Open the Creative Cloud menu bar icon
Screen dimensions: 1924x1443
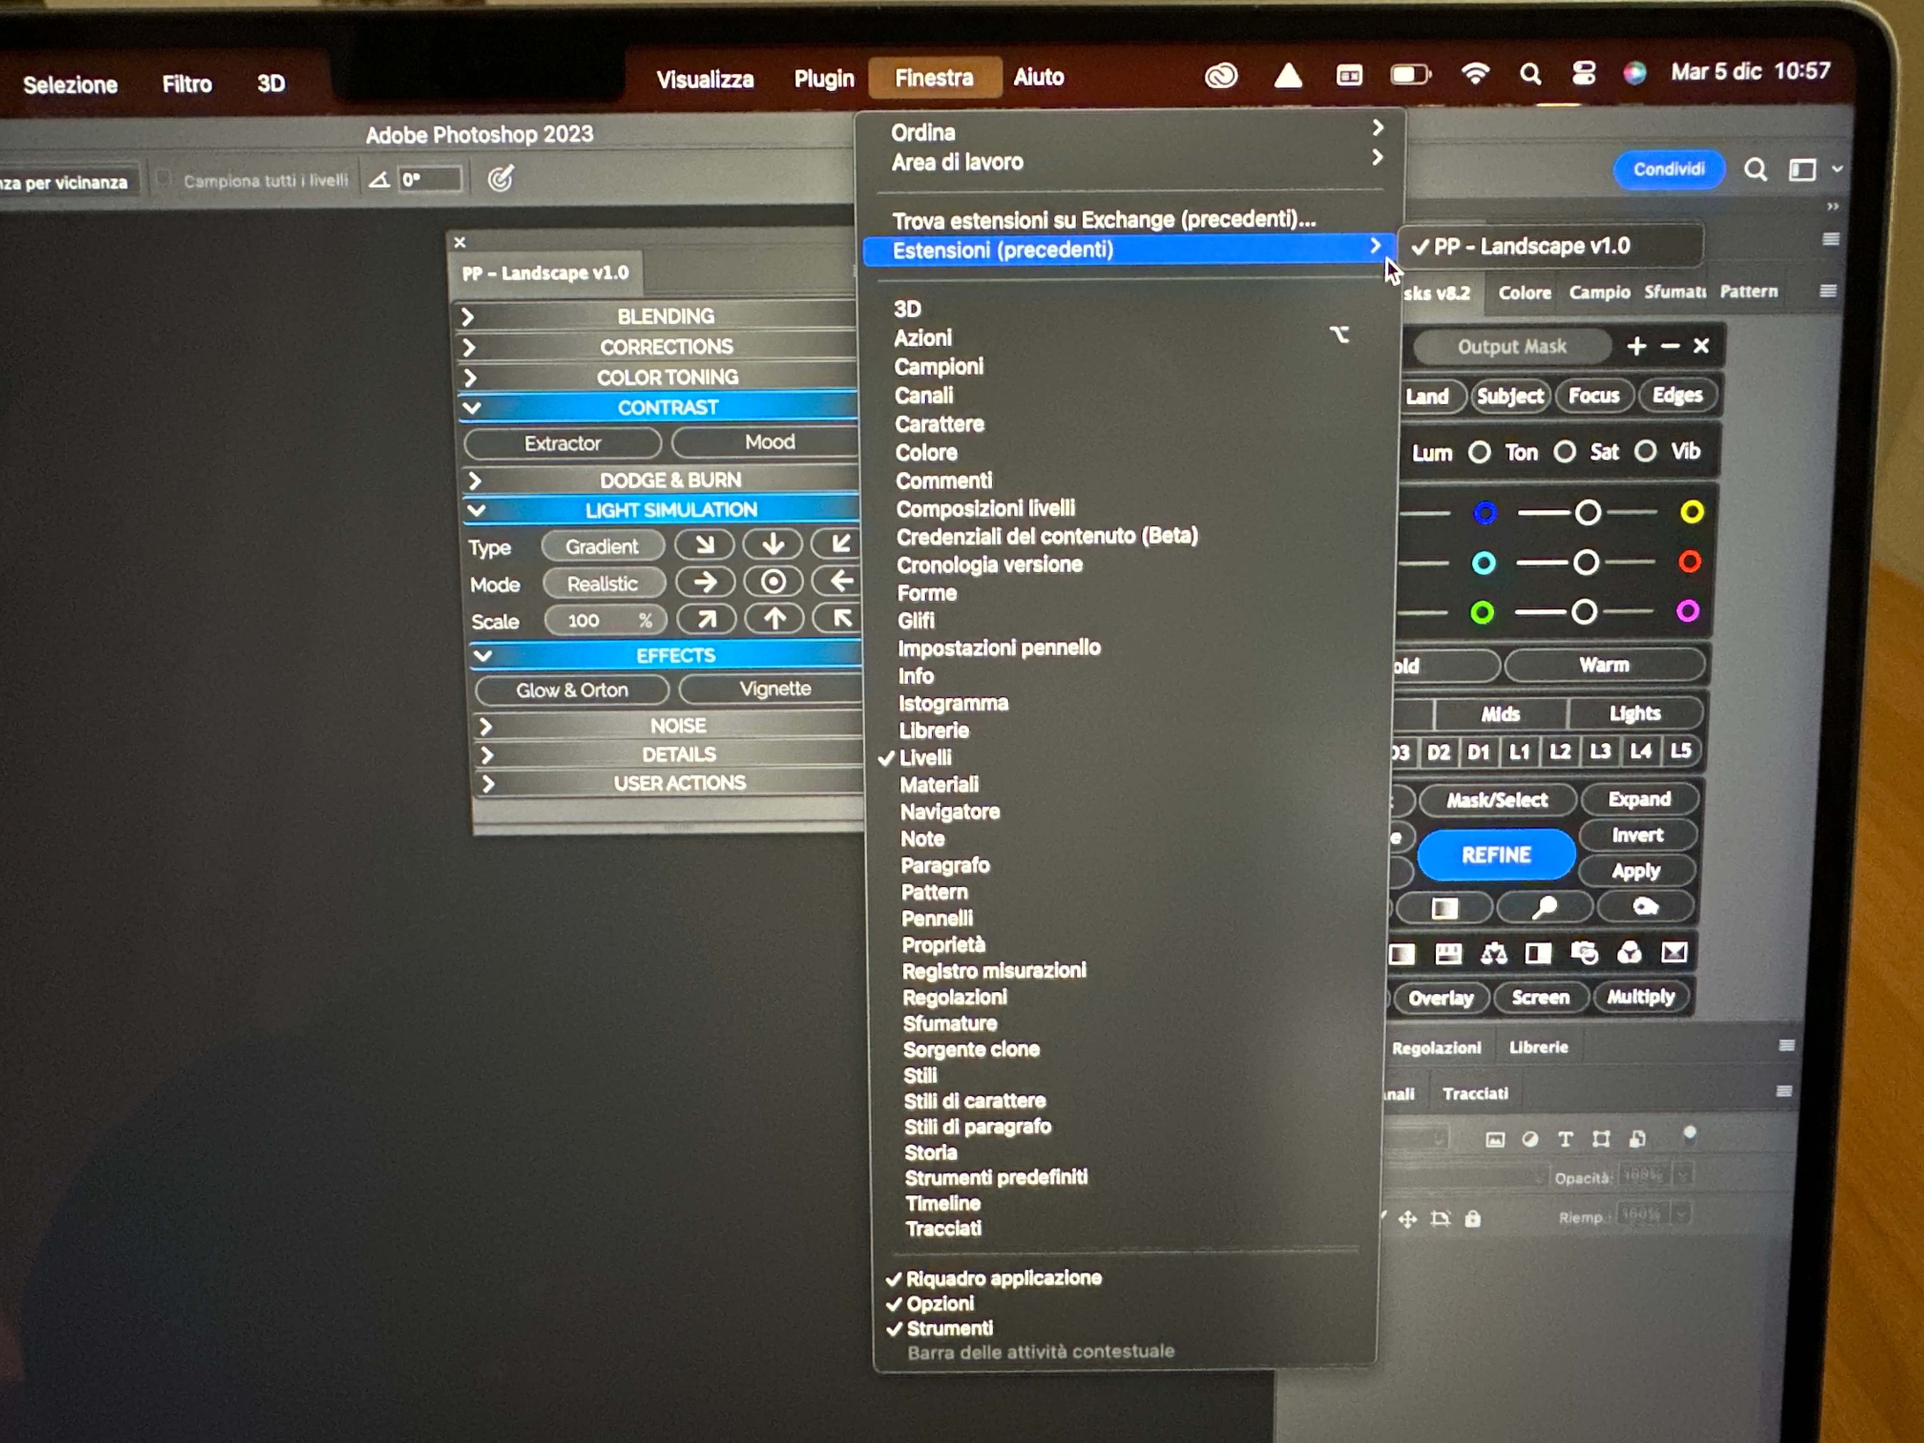click(x=1221, y=76)
